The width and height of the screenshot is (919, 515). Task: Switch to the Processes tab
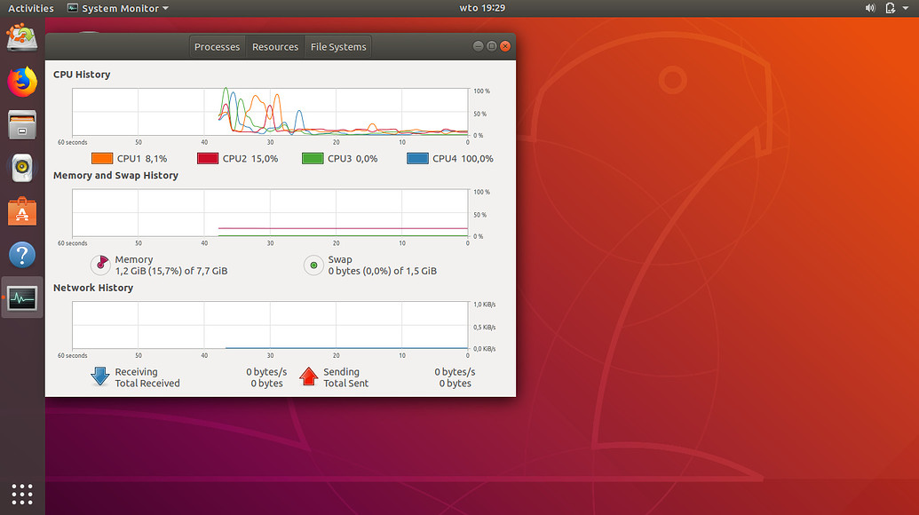[x=217, y=46]
